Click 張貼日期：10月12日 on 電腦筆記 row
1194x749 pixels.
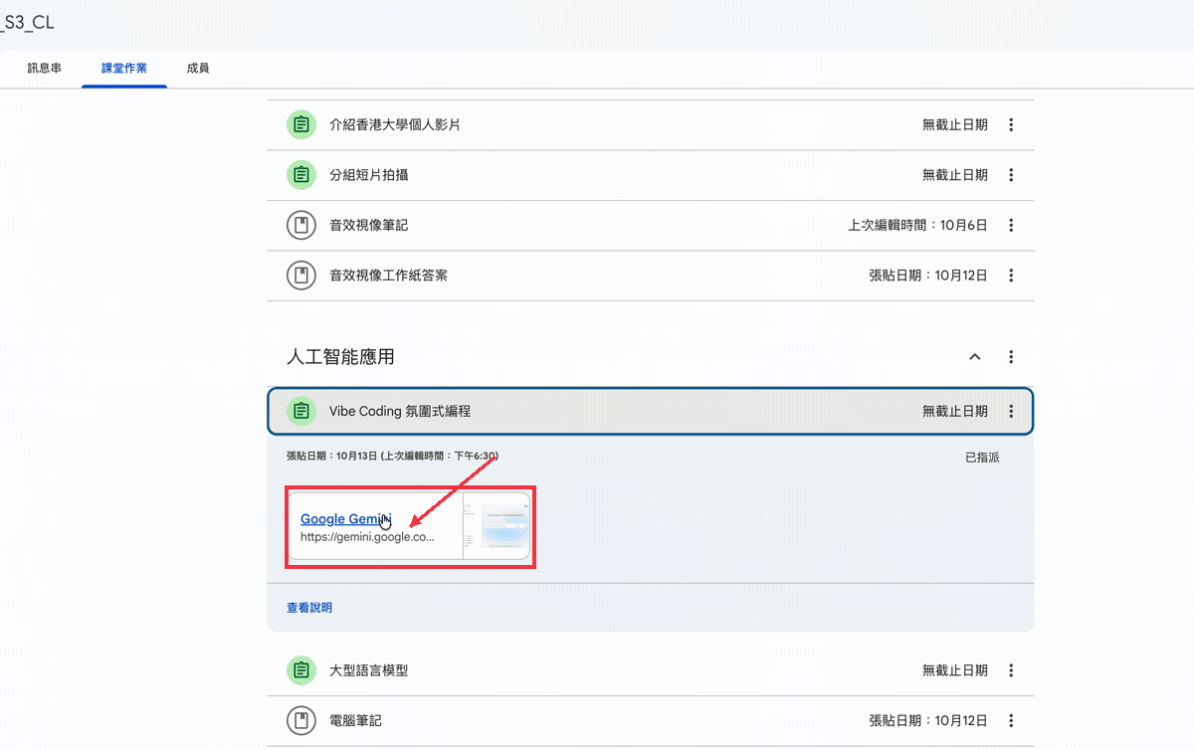(928, 720)
